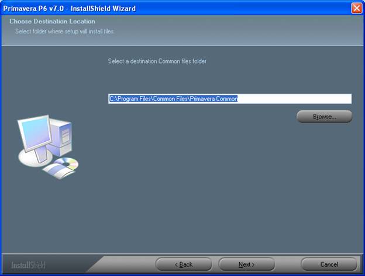The width and height of the screenshot is (365, 276).
Task: Close the InstallShield Wizard window
Action: pyautogui.click(x=357, y=8)
